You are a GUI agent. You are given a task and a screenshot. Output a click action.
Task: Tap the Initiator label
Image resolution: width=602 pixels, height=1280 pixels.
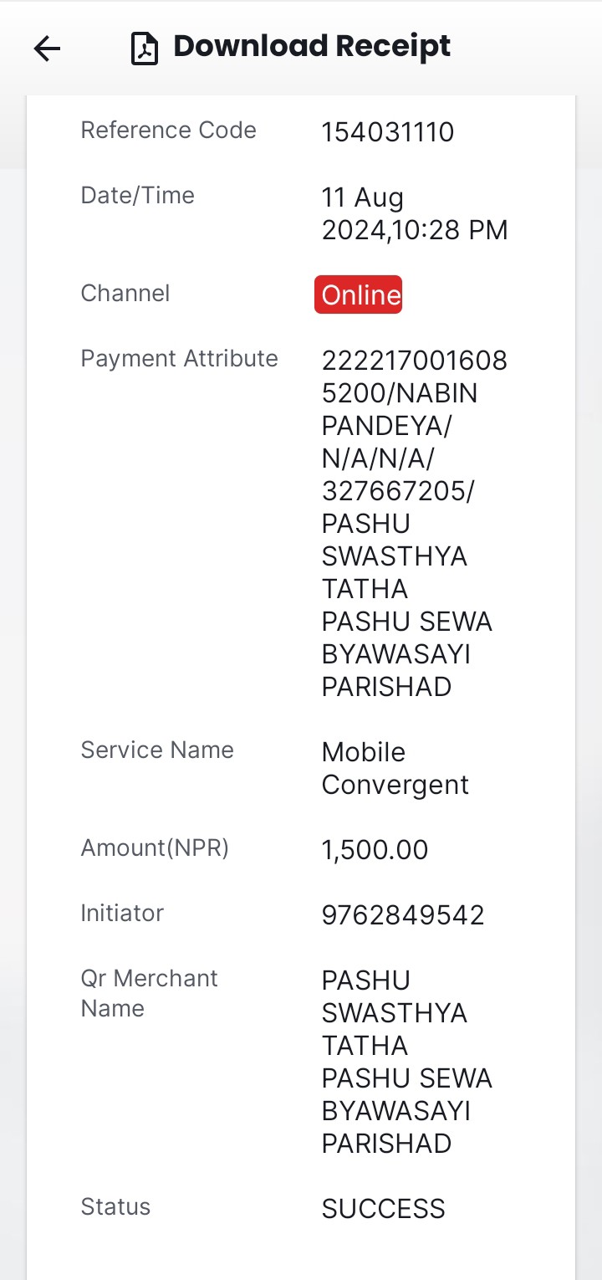pos(122,914)
